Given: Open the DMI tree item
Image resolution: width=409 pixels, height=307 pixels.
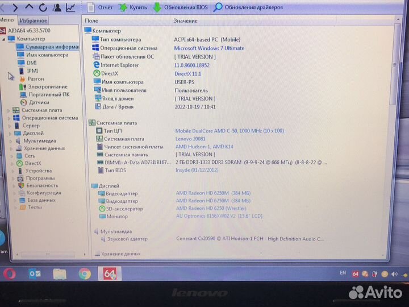Looking at the screenshot, I should (27, 63).
